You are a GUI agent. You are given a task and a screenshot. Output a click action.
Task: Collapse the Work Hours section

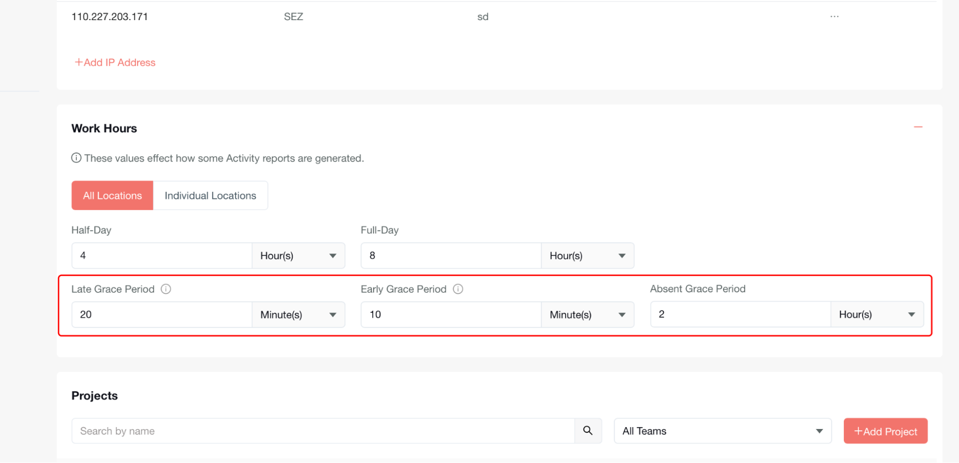click(918, 127)
